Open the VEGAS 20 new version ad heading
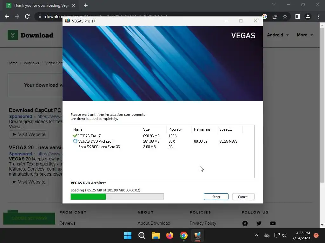 tap(36, 147)
